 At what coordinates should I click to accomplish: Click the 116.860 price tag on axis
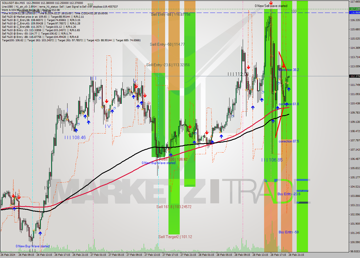point(354,13)
